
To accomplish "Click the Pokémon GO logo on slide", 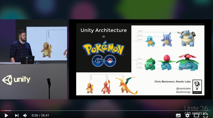I will pyautogui.click(x=103, y=54).
